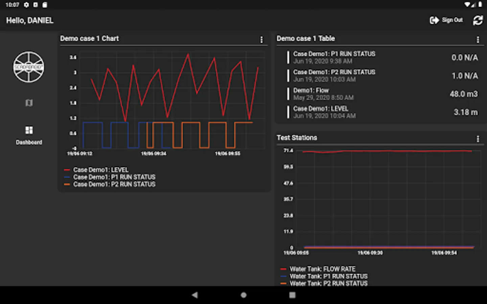Click the 1.0 N/A value
487x304 pixels.
pos(465,76)
